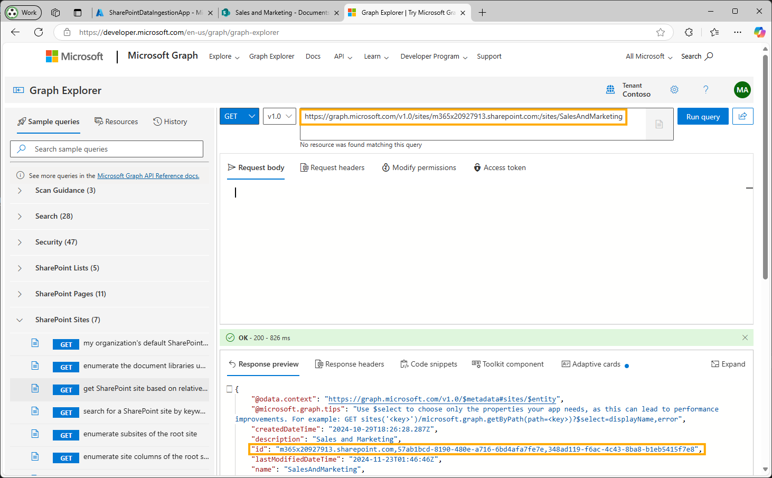This screenshot has height=478, width=772.
Task: Open the GET method dropdown
Action: click(x=239, y=116)
